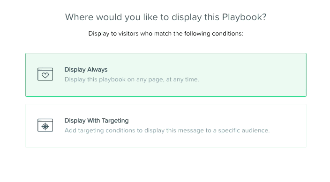The image size is (330, 182).
Task: Click 'Display to visitors who match' subtitle
Action: pos(166,34)
